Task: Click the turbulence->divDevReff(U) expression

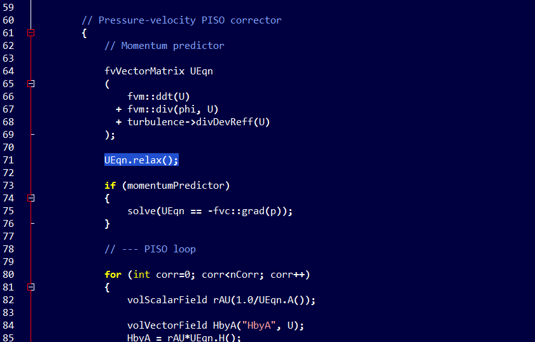Action: coord(198,122)
